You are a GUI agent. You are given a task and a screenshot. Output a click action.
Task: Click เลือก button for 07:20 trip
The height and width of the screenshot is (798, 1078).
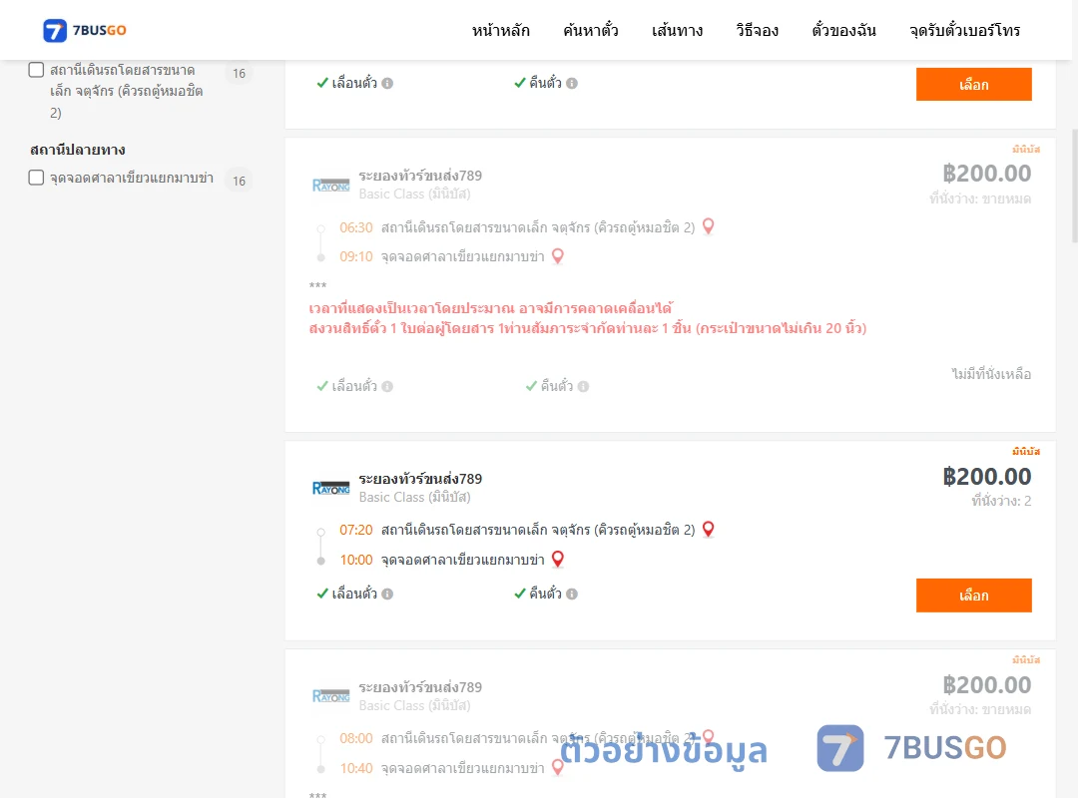coord(973,596)
